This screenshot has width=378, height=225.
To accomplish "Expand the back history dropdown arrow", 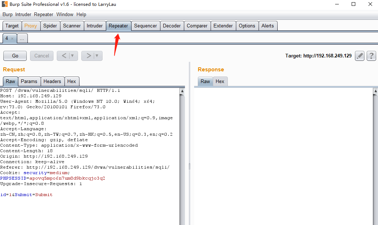I will tap(73, 56).
